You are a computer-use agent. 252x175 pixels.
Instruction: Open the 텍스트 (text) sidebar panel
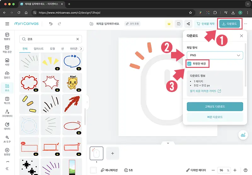[7, 101]
